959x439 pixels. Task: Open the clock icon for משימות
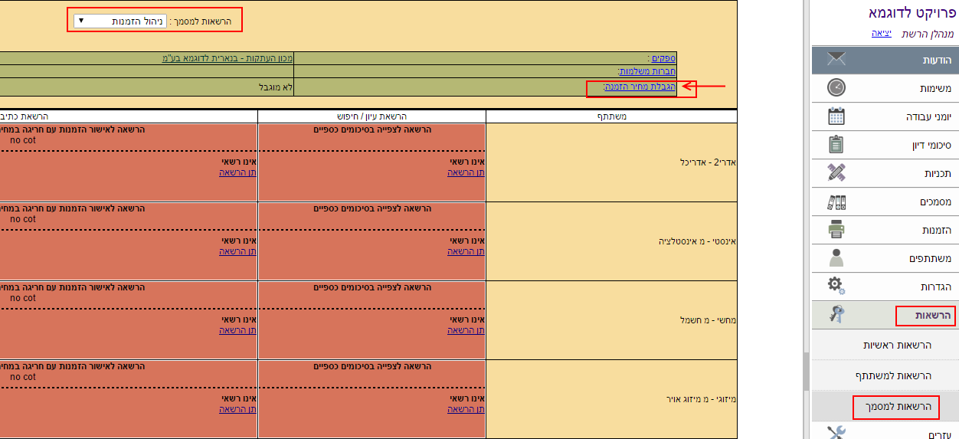point(836,88)
